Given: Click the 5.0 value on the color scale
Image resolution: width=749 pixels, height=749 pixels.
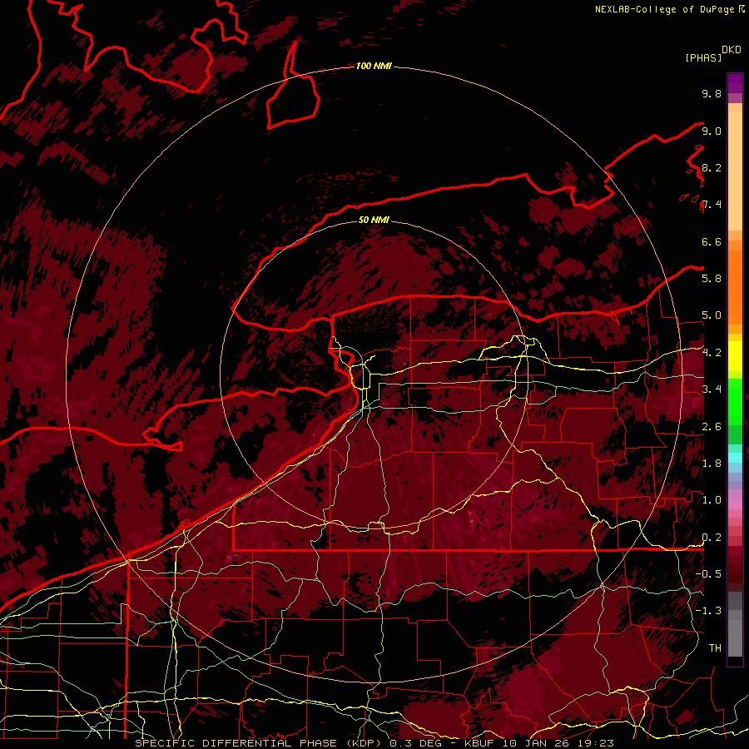Looking at the screenshot, I should point(712,315).
